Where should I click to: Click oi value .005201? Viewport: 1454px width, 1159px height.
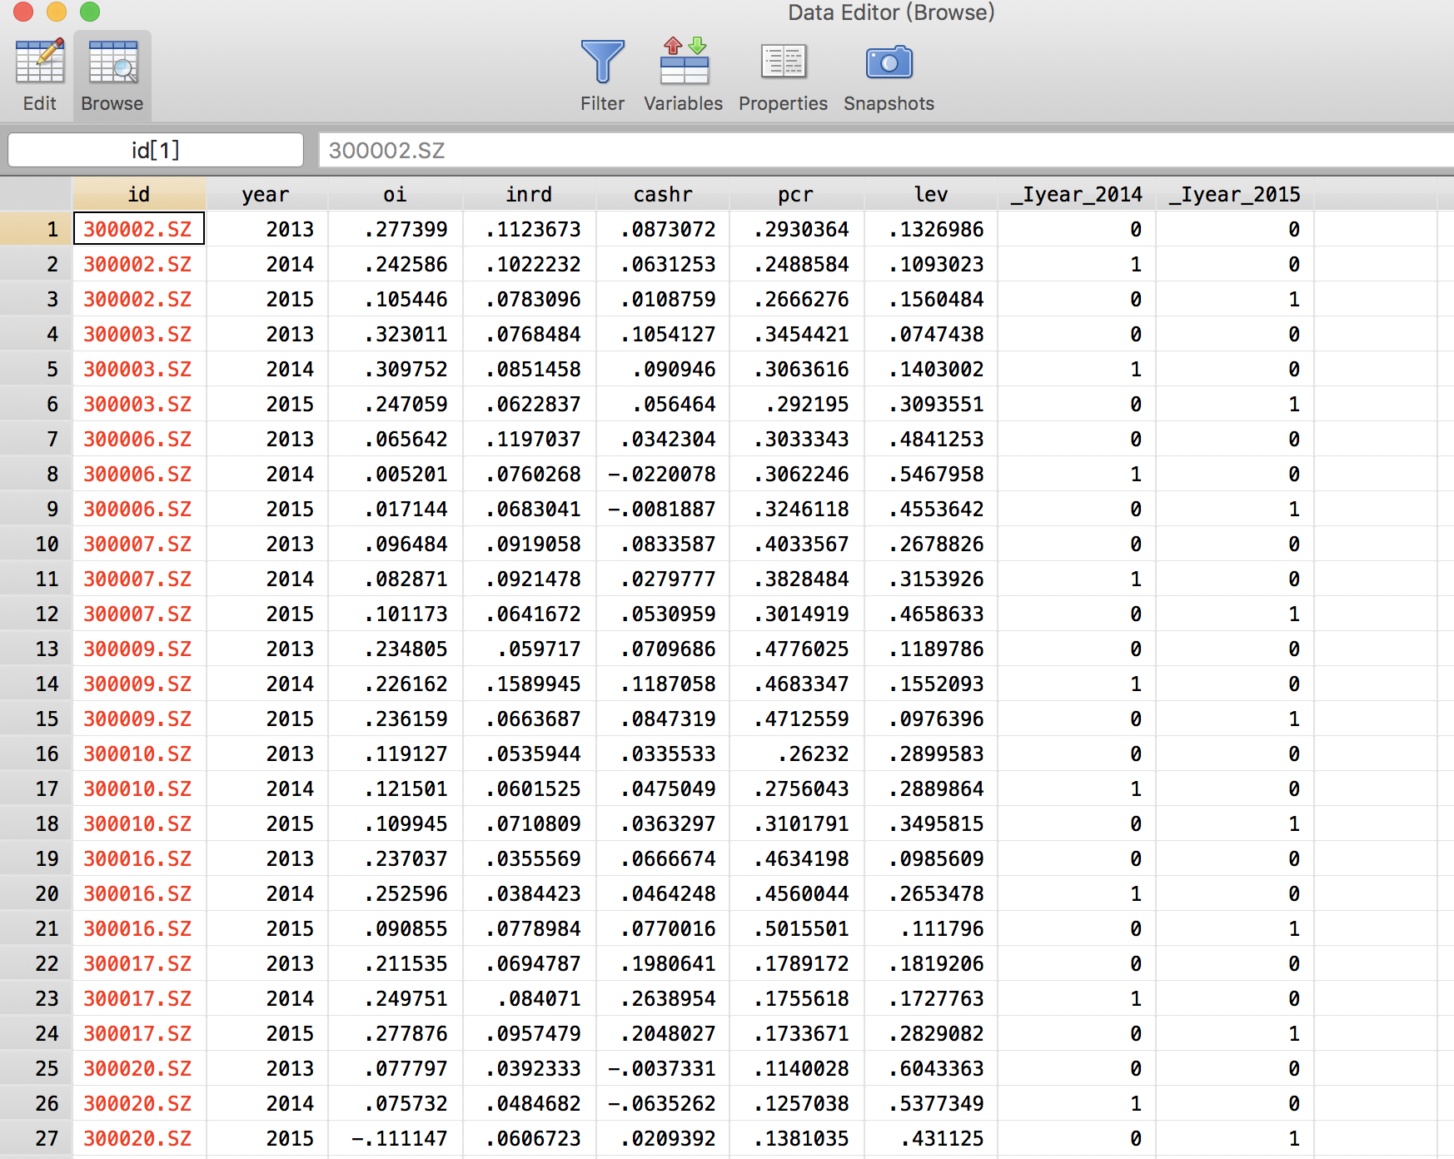pyautogui.click(x=406, y=474)
